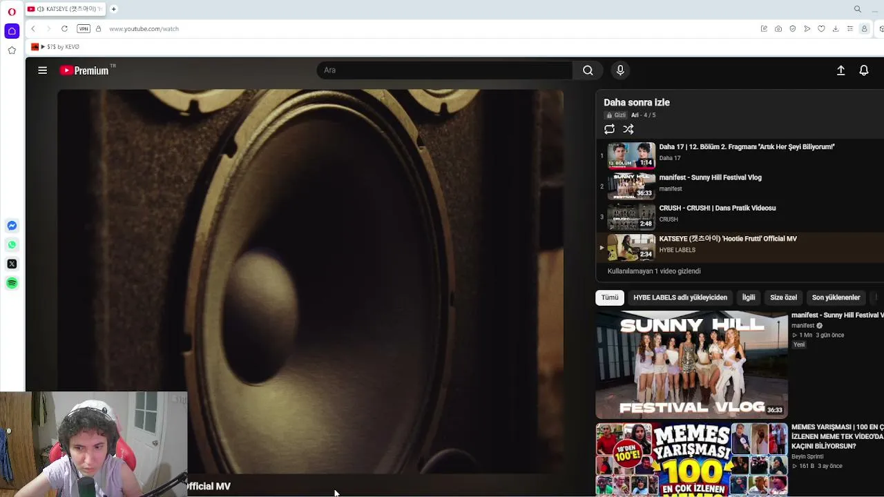
Task: Open the send/flow arrow icon
Action: tap(807, 29)
